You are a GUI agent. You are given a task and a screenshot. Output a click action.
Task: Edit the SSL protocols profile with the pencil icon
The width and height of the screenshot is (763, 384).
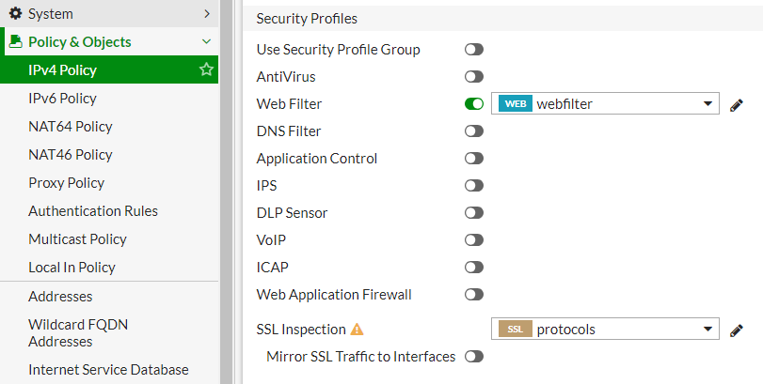click(x=737, y=330)
